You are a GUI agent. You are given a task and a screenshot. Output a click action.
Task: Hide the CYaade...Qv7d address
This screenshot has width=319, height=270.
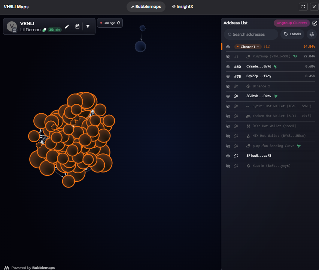point(228,67)
